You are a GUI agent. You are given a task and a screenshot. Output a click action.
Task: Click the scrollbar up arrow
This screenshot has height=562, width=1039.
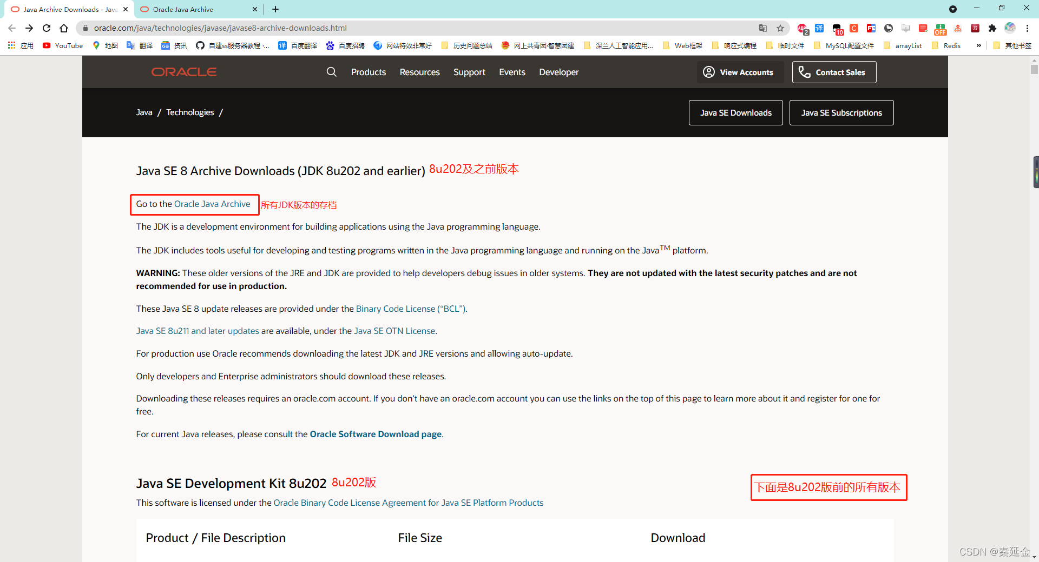[x=1034, y=60]
